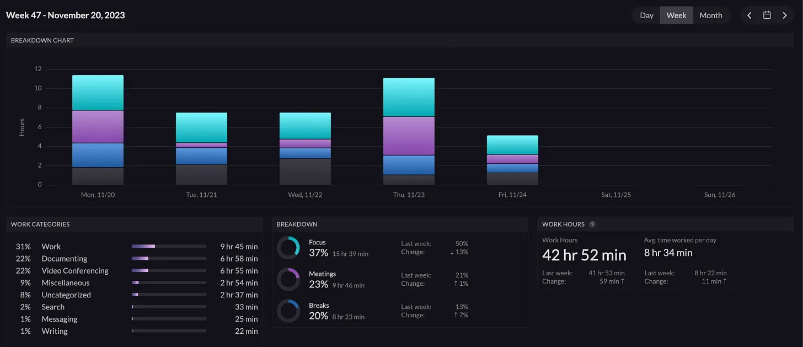Click the '8 hr 23 min' Breaks duration
The width and height of the screenshot is (803, 347).
click(x=348, y=317)
